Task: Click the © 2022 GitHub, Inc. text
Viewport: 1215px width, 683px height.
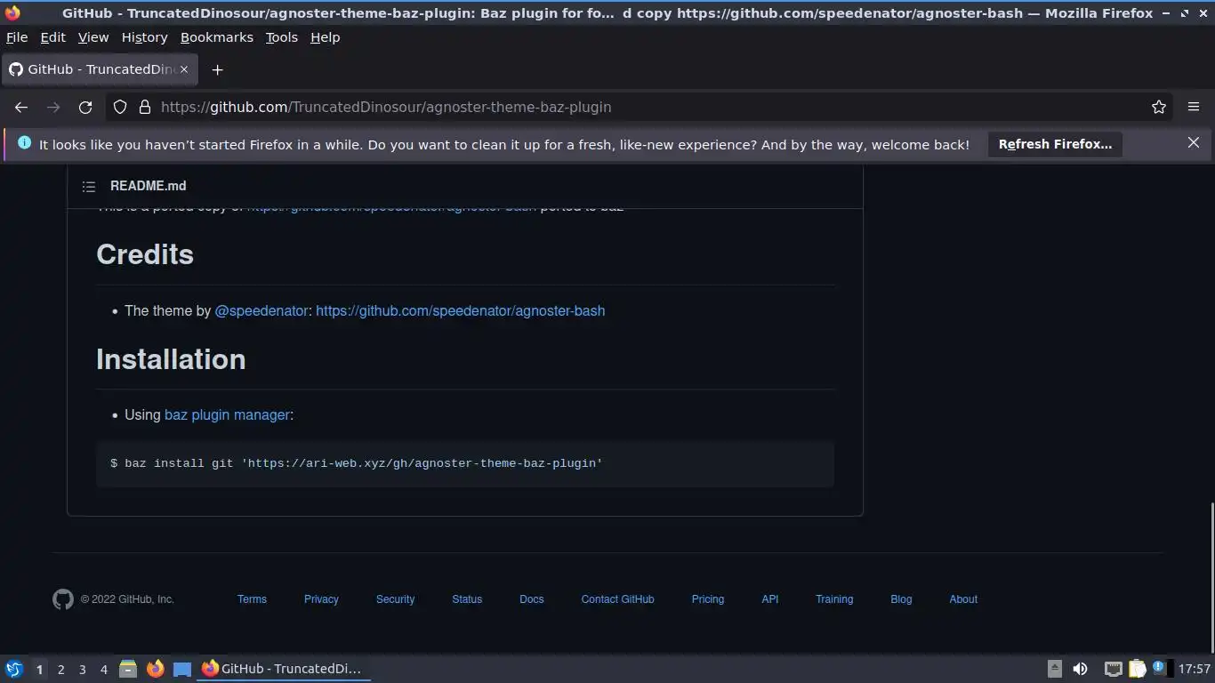Action: pos(127,599)
